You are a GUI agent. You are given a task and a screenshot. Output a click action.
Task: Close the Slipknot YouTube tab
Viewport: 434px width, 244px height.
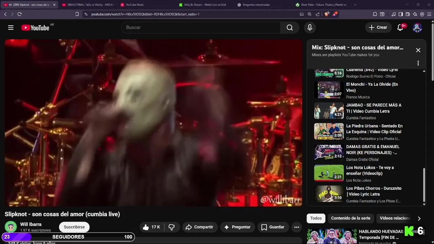[x=54, y=5]
